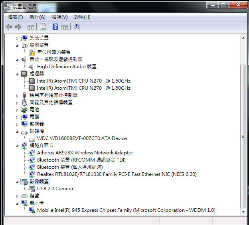Collapse the 影像裝置 node
The width and height of the screenshot is (249, 225).
[17, 182]
